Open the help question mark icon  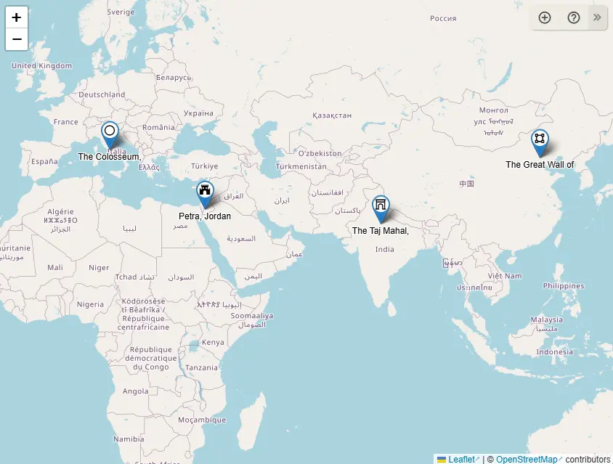(x=574, y=17)
